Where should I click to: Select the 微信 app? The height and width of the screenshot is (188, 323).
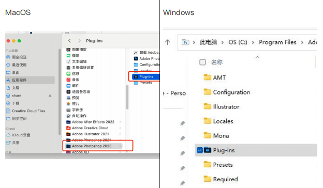pos(73,55)
